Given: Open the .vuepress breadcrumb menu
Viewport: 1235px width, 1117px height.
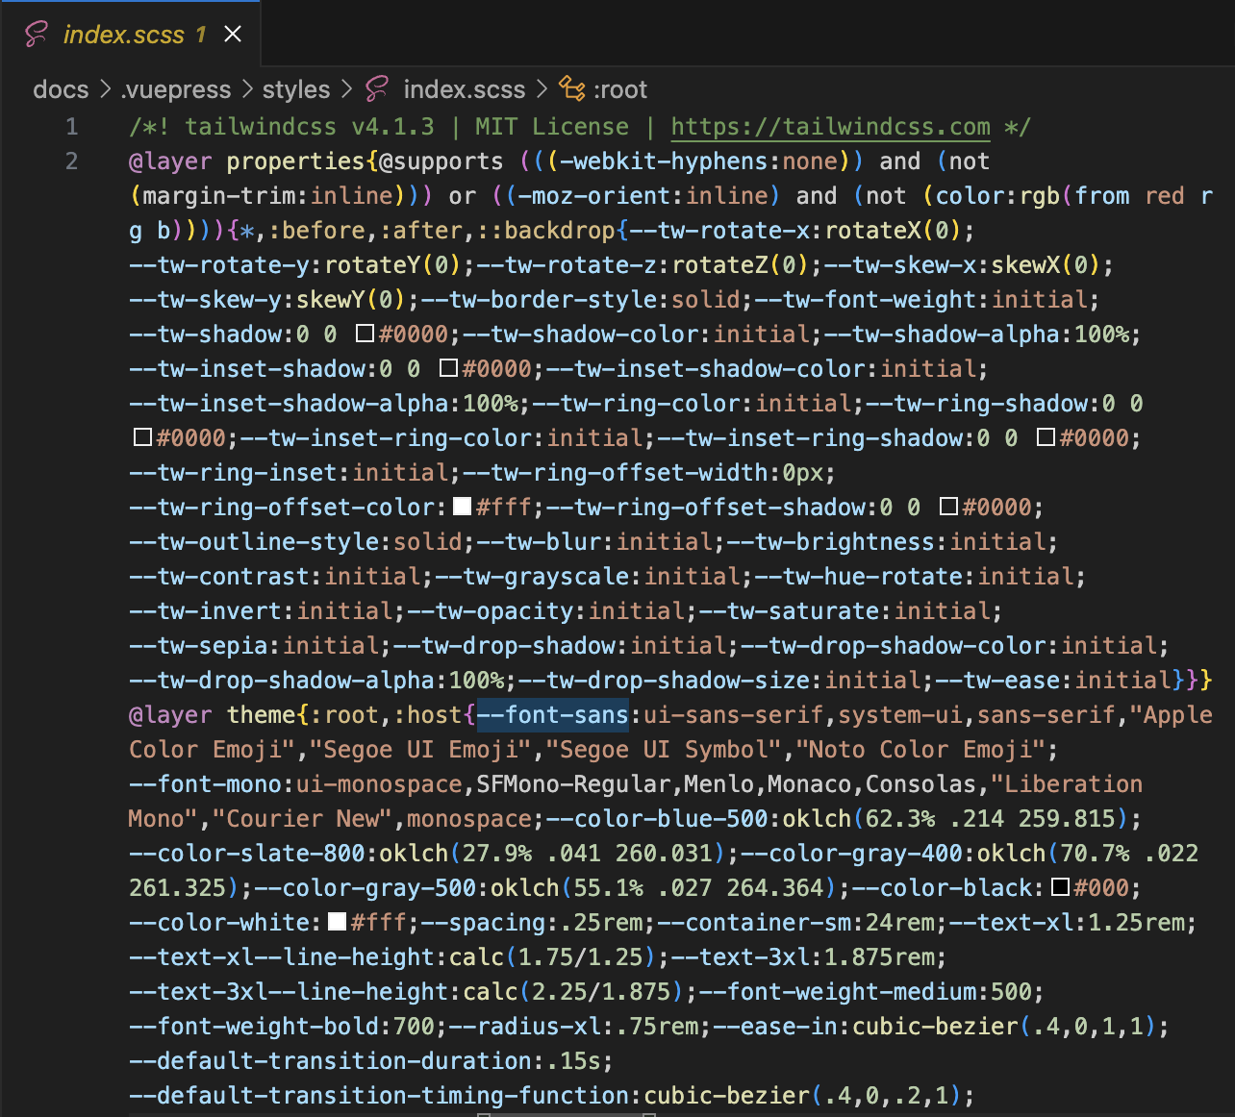Looking at the screenshot, I should click(x=175, y=88).
